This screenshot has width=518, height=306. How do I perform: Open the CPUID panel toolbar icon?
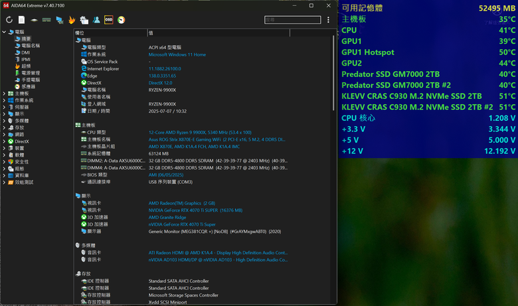84,20
